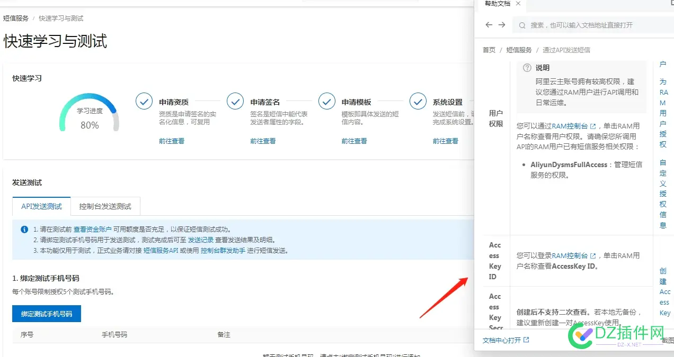
Task: Click 绑定测试手机号码 blue button
Action: [x=47, y=314]
